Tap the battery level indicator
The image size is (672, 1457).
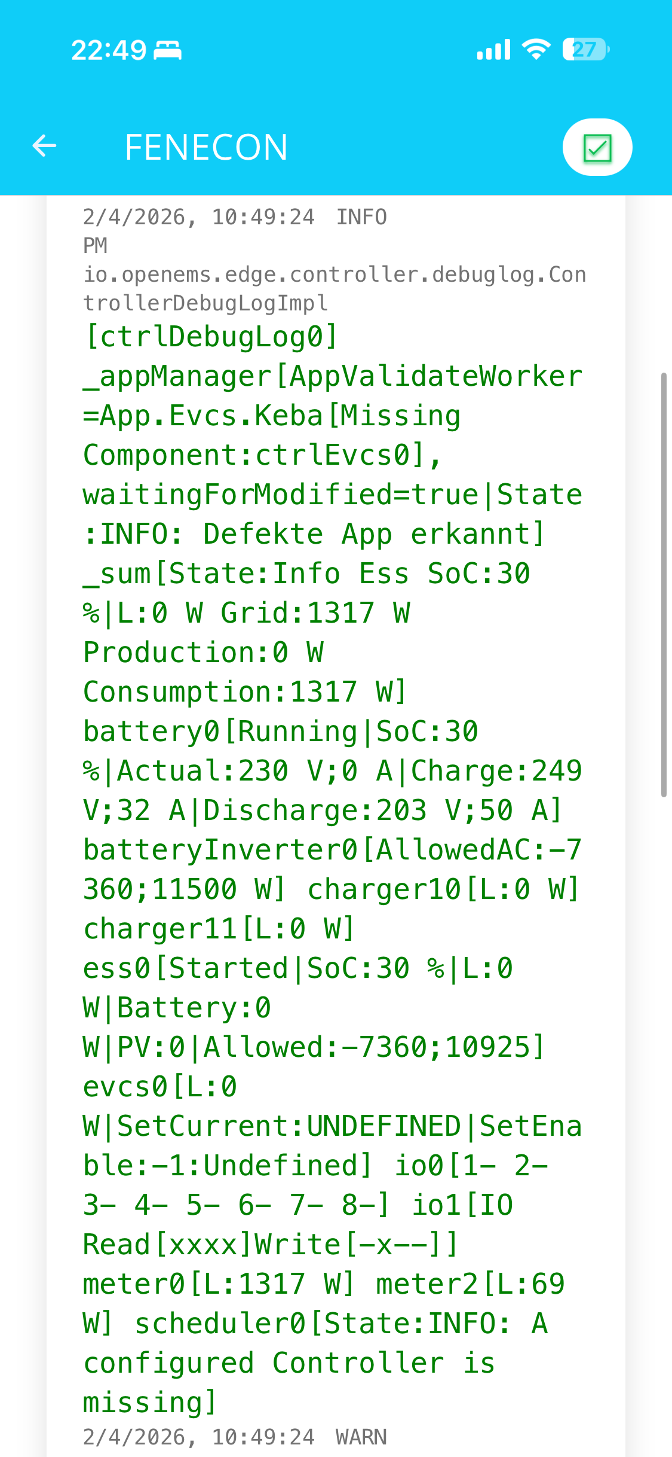[585, 50]
